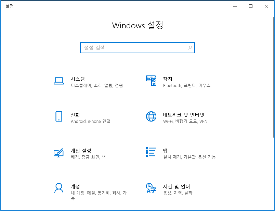This screenshot has width=275, height=211.
Task: Select the 개인 설정 paintbrush icon
Action: click(x=59, y=153)
